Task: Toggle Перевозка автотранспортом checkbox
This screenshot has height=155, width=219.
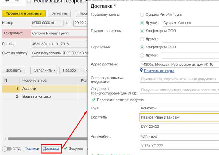Action: point(93,100)
